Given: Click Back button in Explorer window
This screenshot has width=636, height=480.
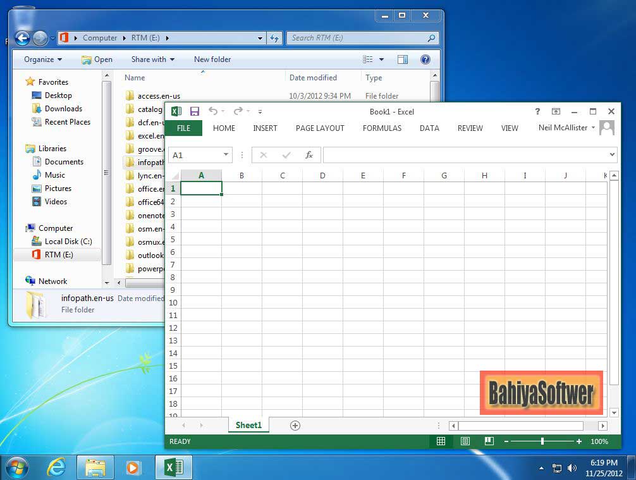Looking at the screenshot, I should click(x=23, y=38).
